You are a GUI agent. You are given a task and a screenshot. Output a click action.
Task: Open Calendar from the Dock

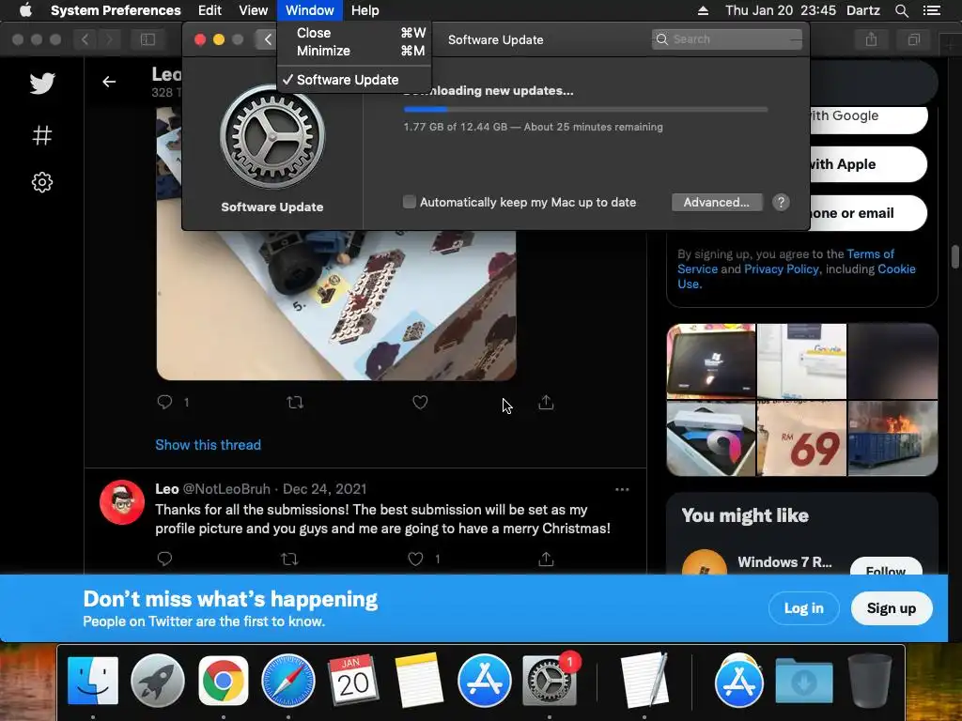(353, 681)
